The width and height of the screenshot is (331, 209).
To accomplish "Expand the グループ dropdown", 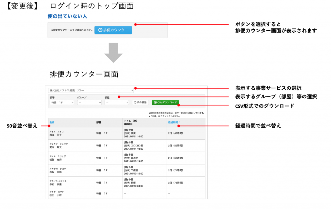I will pyautogui.click(x=89, y=103).
